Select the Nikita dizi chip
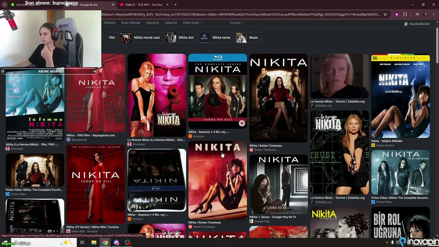Screen dimensions: 439x247 click(181, 37)
